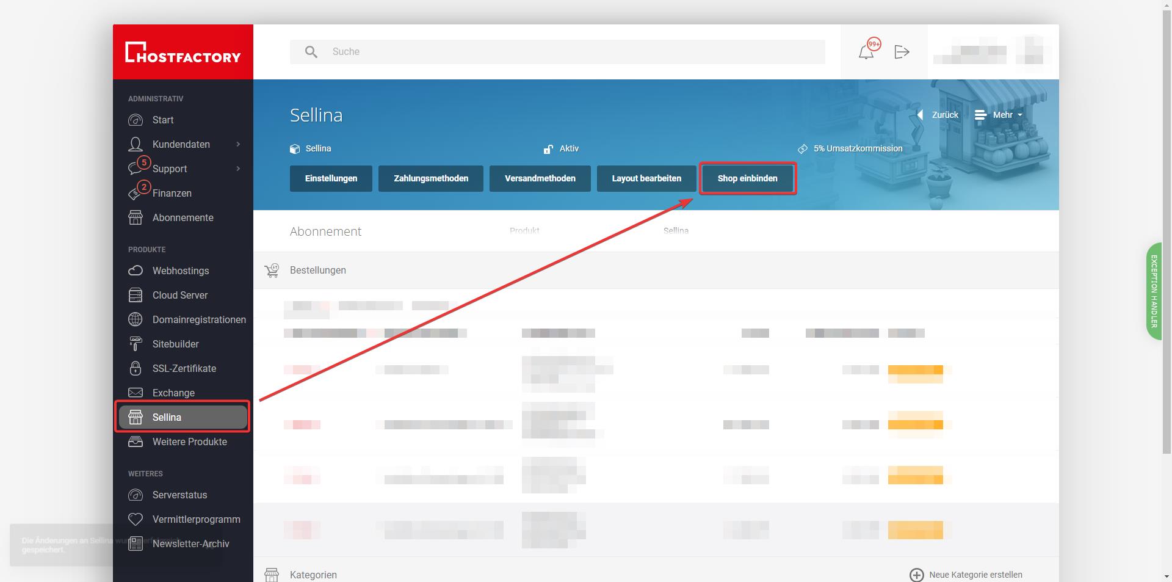Viewport: 1172px width, 582px height.
Task: Click the Sellina product box icon in header
Action: pos(295,148)
